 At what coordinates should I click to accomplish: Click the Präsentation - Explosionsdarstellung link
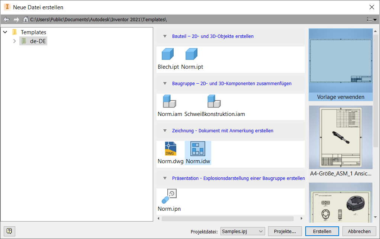tap(238, 178)
